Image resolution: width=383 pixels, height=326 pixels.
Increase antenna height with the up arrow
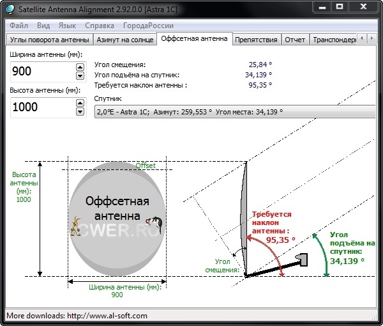[x=80, y=103]
